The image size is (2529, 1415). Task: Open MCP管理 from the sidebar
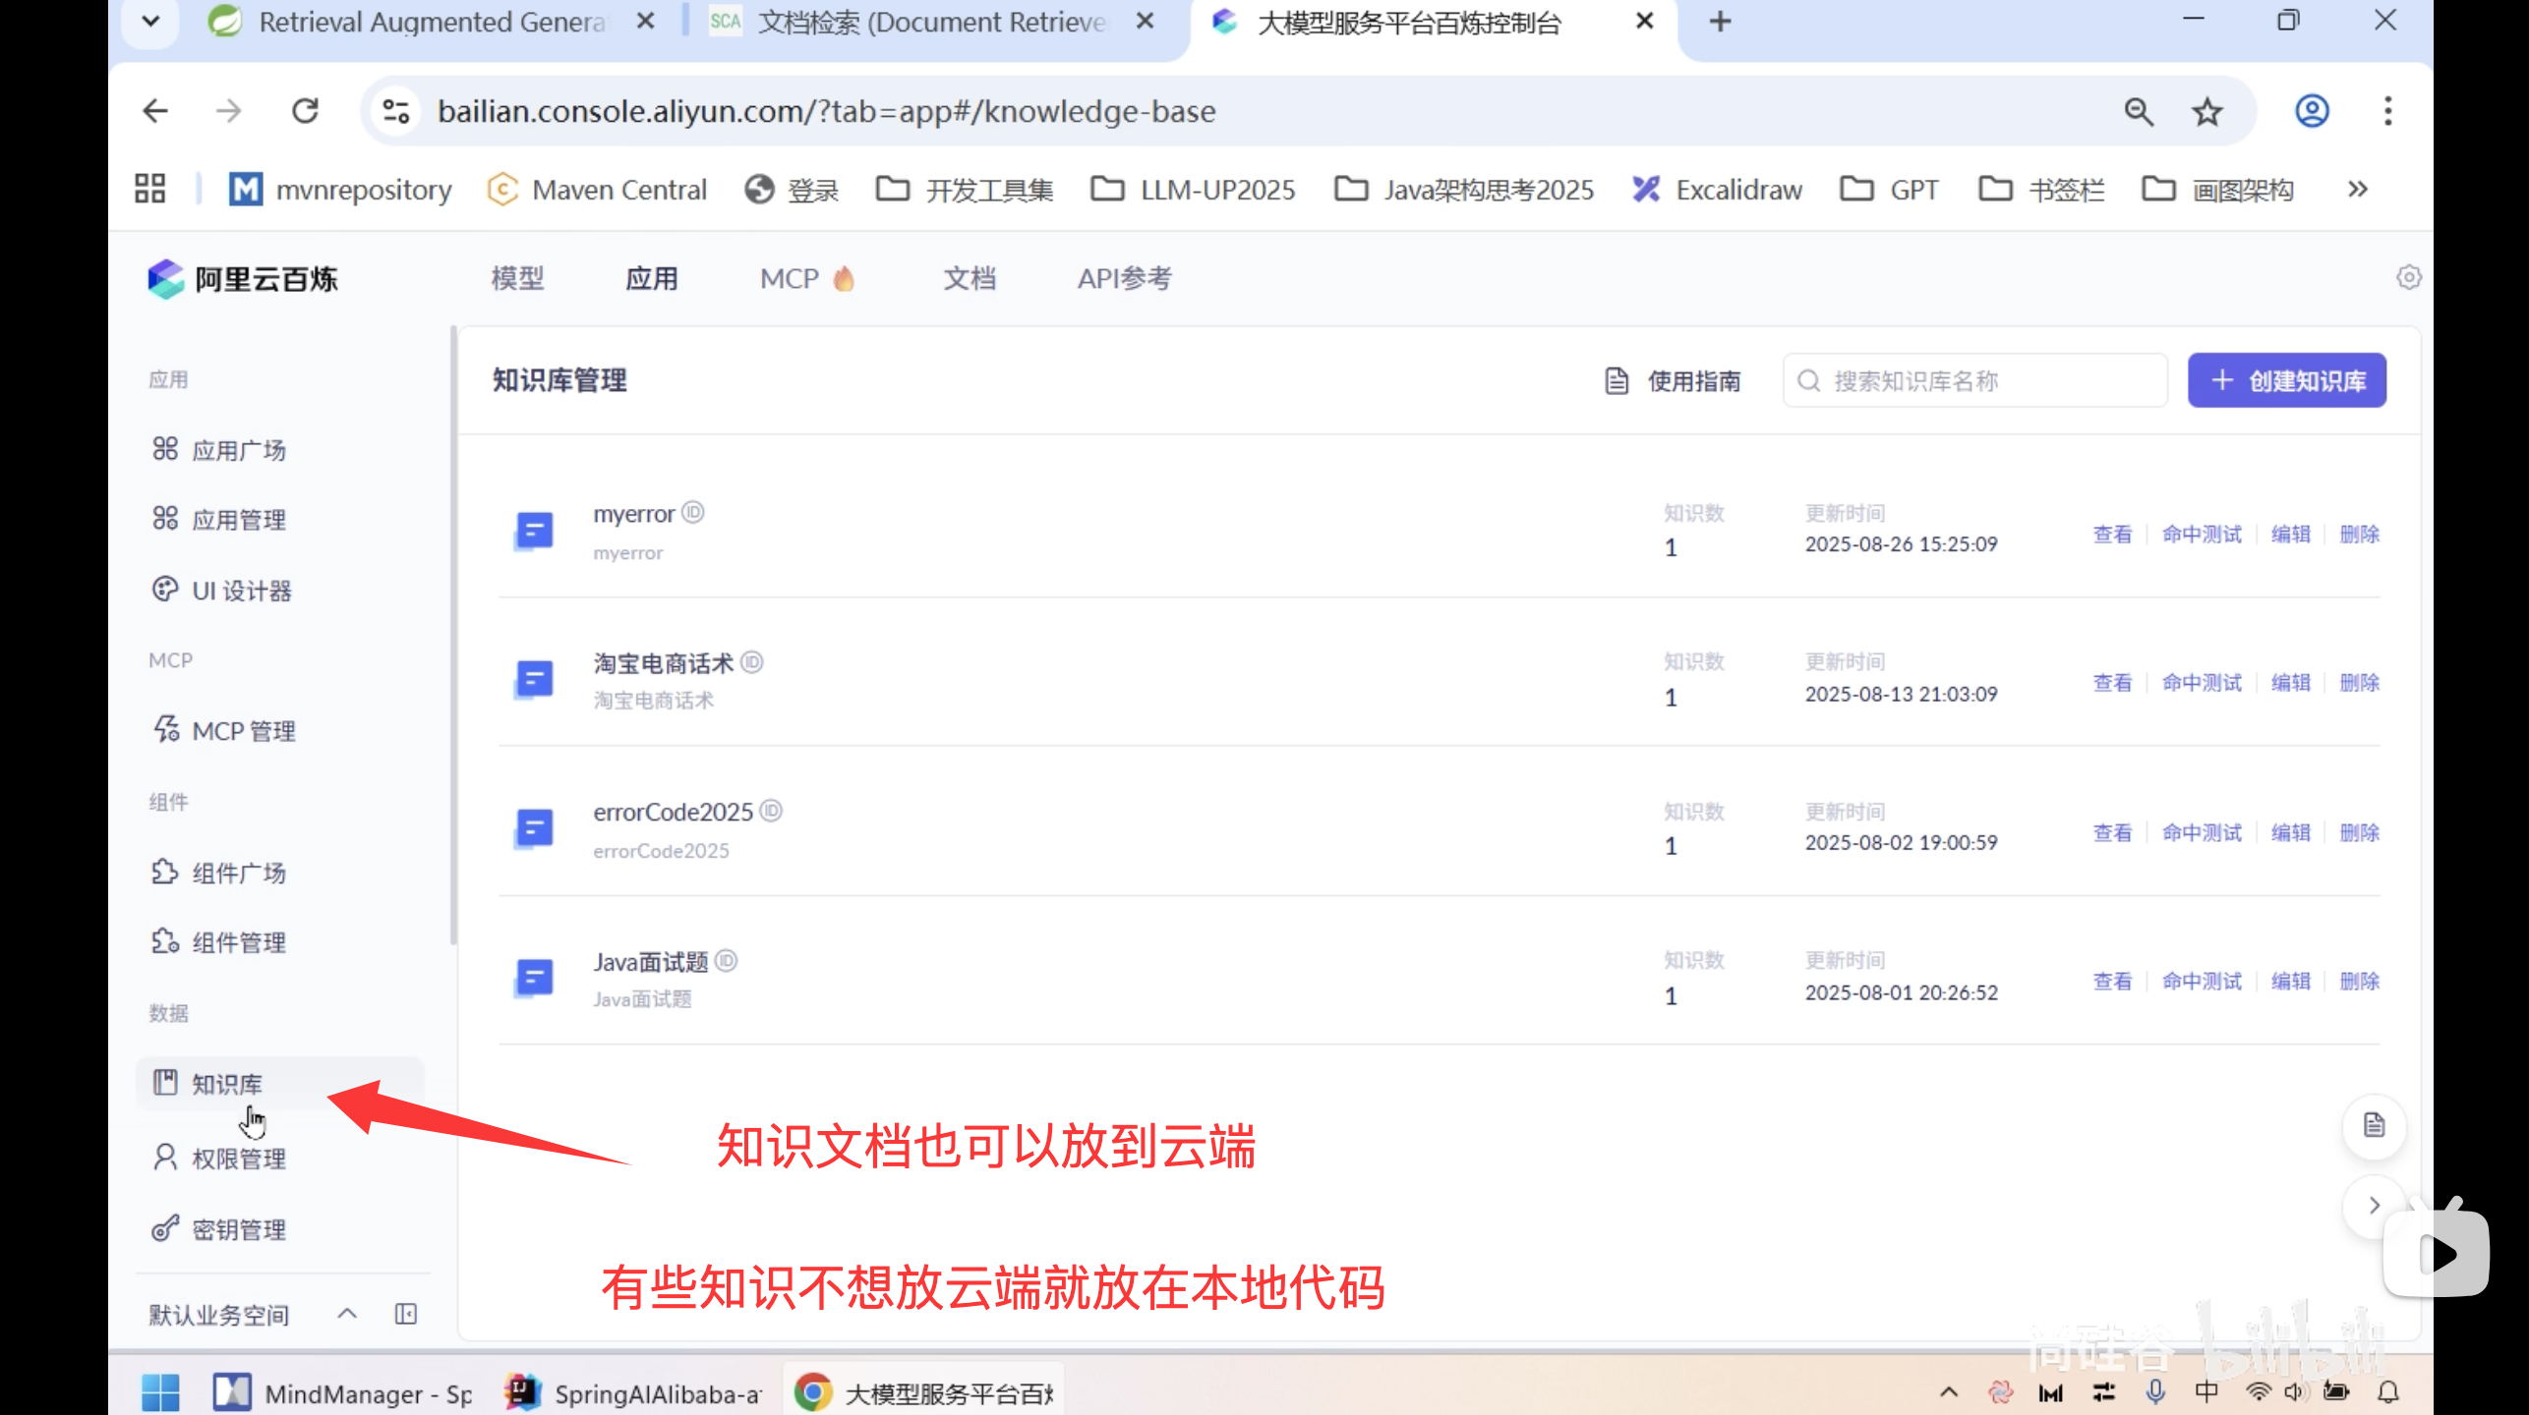(244, 730)
